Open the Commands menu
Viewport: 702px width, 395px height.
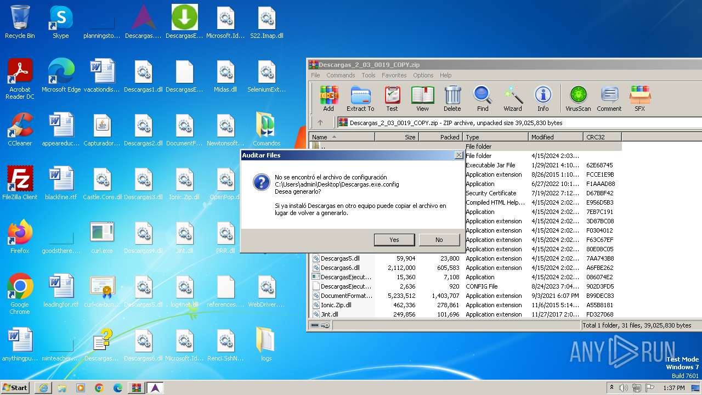point(341,75)
